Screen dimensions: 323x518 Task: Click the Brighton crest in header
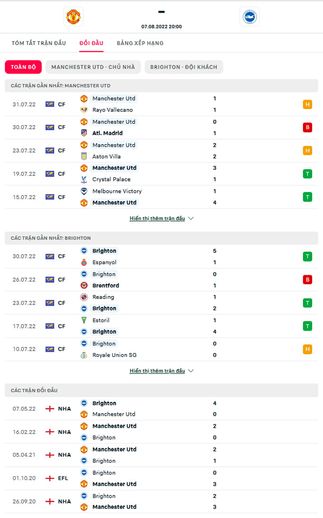249,17
